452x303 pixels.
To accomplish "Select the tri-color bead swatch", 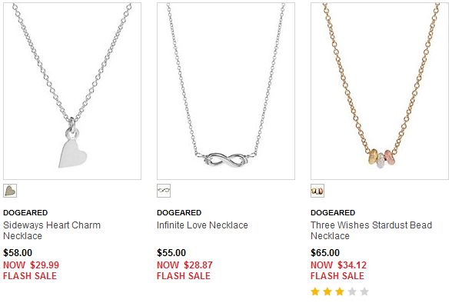I will [317, 191].
